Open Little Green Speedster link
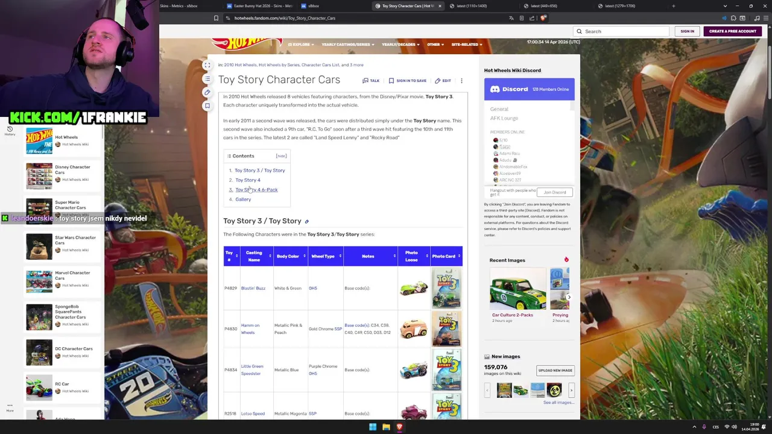Image resolution: width=772 pixels, height=434 pixels. tap(252, 370)
